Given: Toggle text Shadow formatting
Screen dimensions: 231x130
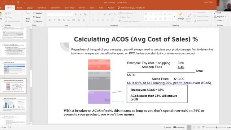Looking at the screenshot, I should 64,20.
